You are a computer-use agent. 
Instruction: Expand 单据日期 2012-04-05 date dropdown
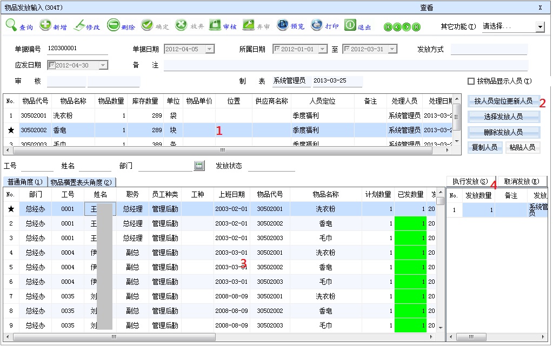(x=210, y=49)
